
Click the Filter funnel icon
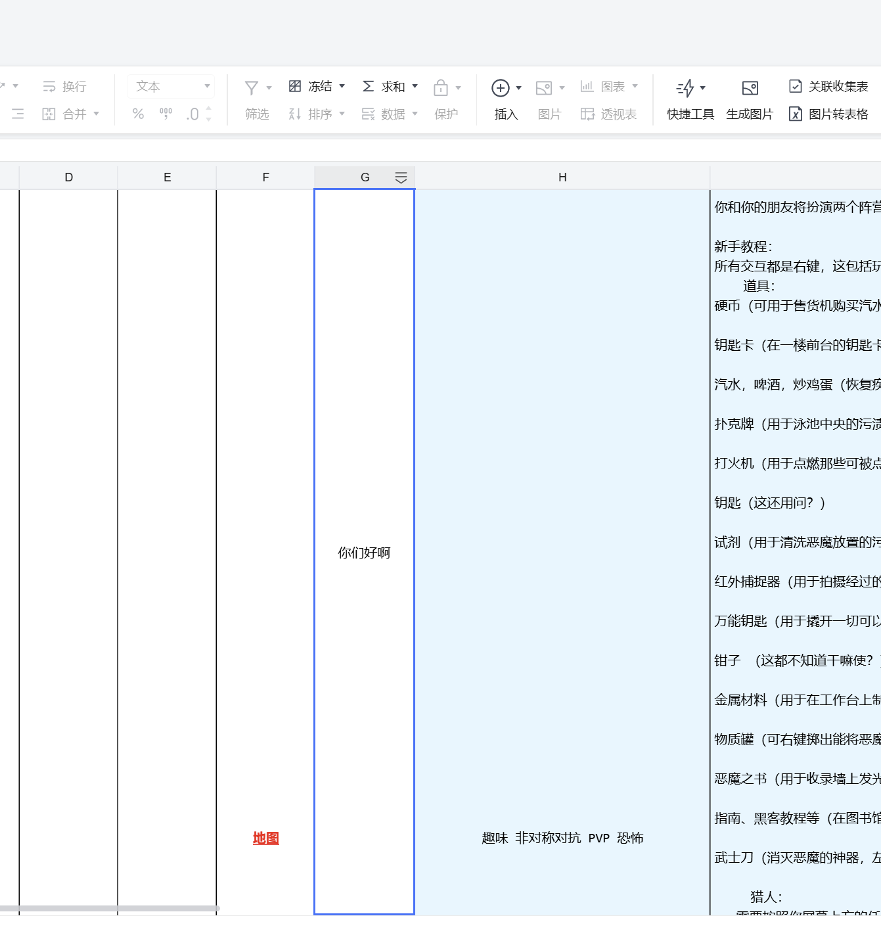coord(251,88)
